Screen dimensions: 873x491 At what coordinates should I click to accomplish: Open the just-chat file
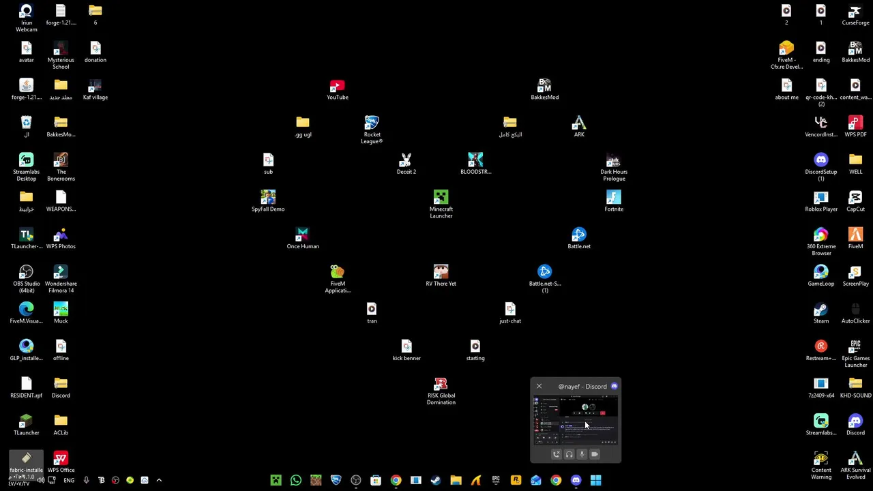509,313
